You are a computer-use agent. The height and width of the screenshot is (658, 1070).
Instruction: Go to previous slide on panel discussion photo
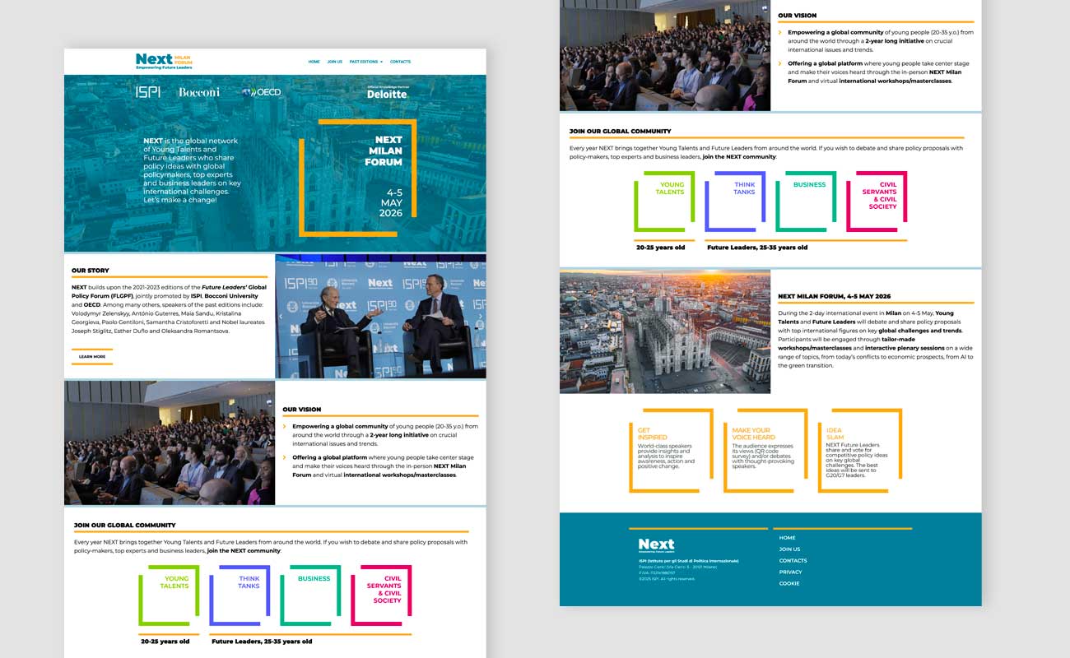coord(281,316)
